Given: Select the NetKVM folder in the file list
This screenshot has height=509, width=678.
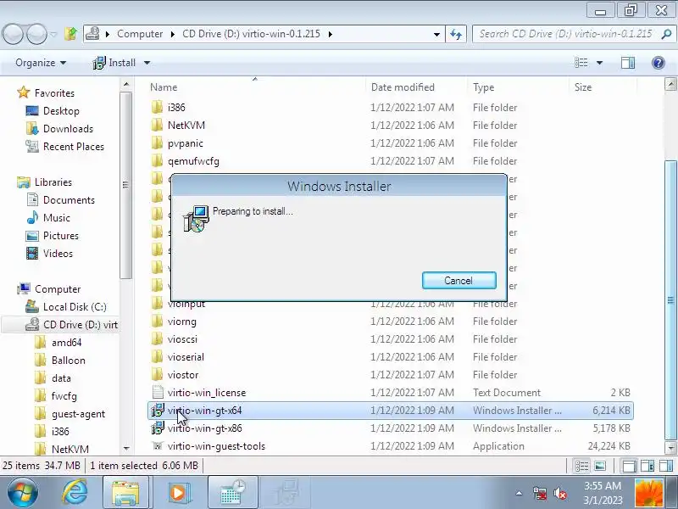Looking at the screenshot, I should coord(186,125).
